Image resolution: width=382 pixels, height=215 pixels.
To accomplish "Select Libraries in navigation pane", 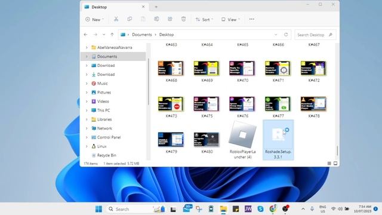I will tap(104, 119).
